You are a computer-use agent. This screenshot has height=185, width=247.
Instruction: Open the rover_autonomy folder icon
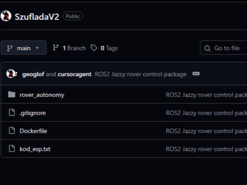(x=12, y=95)
